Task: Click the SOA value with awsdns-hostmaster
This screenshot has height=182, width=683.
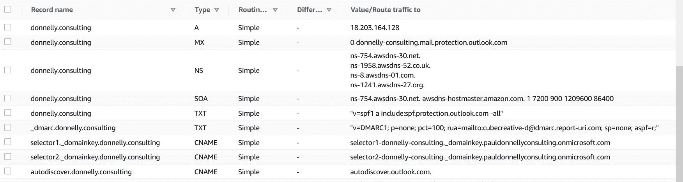Action: (x=482, y=99)
